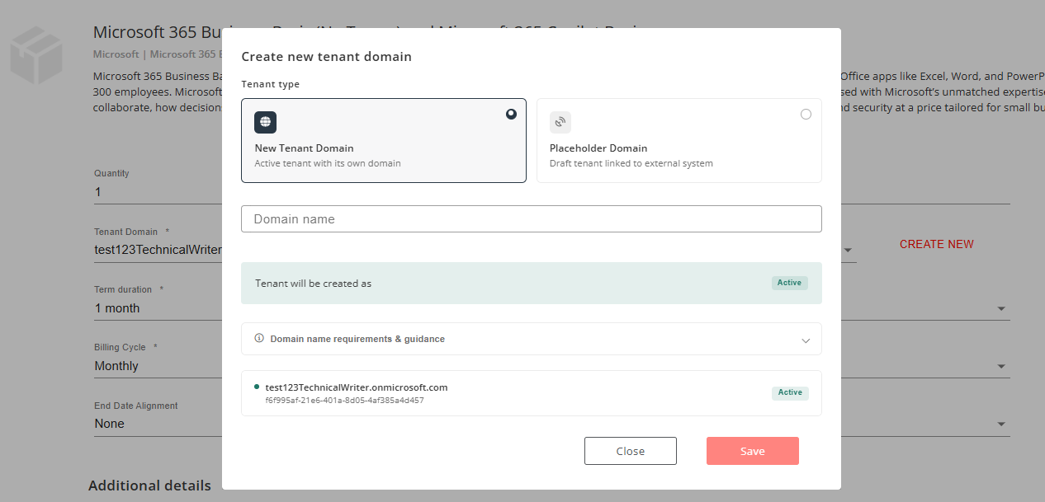The height and width of the screenshot is (502, 1045).
Task: Click the Monthly billing cycle value
Action: [116, 366]
